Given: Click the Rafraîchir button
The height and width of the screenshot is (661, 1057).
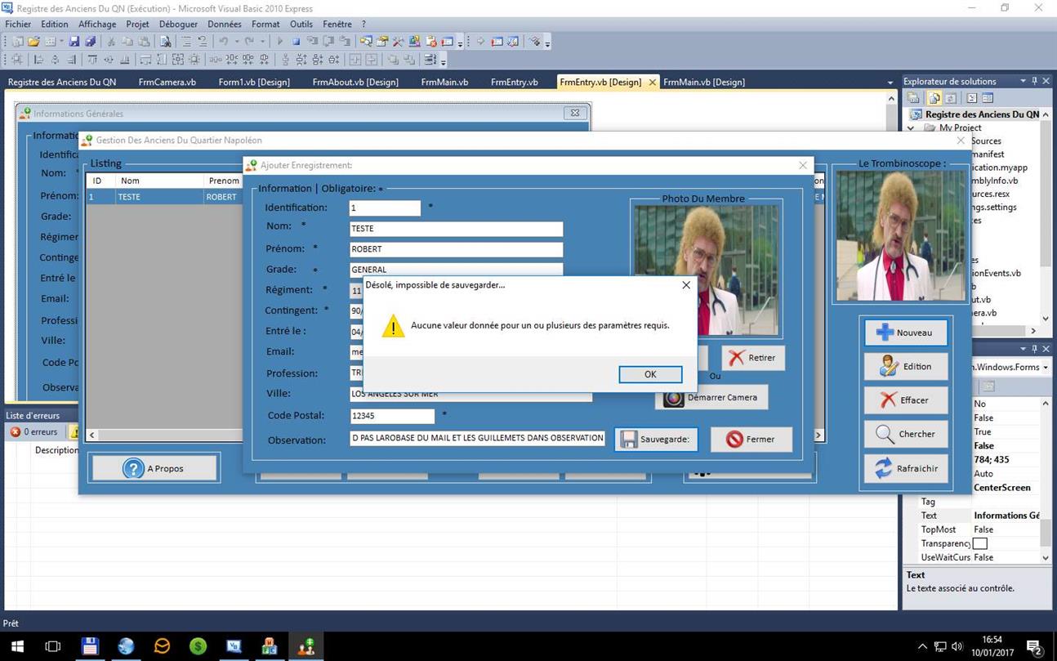Looking at the screenshot, I should click(905, 468).
